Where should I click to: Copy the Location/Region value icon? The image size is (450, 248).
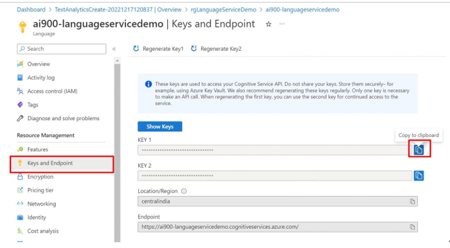(412, 201)
